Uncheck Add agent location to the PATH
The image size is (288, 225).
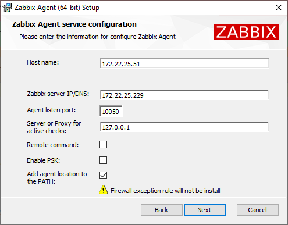(x=103, y=176)
